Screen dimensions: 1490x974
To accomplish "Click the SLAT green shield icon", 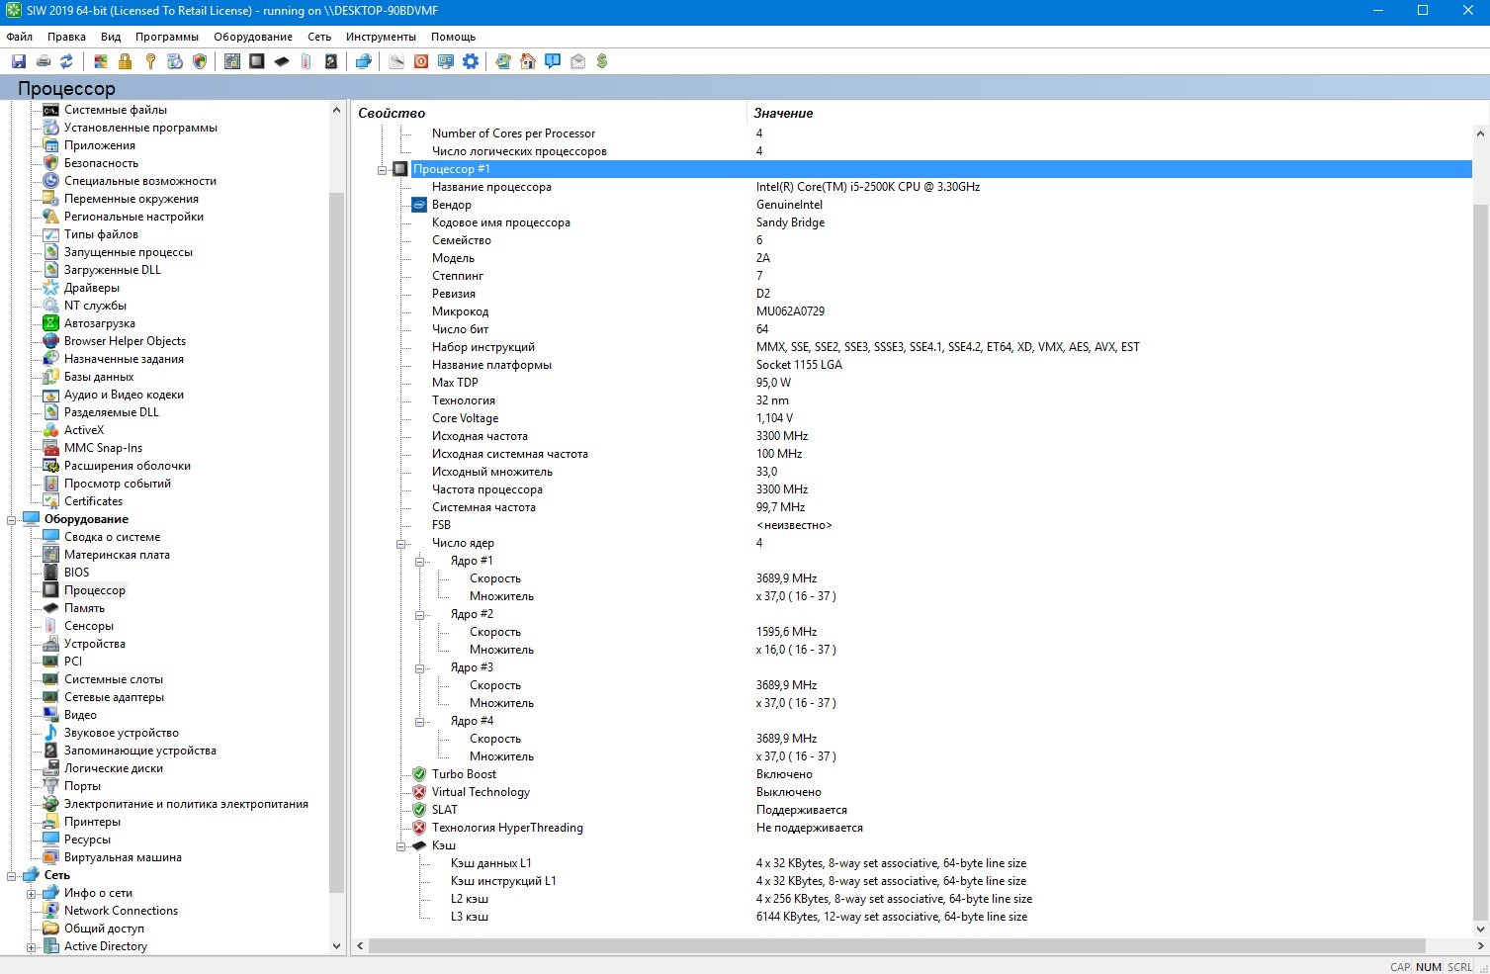I will coord(419,810).
